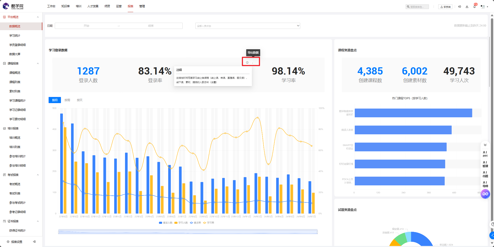Image resolution: width=494 pixels, height=247 pixels.
Task: Open 参与考试统计 in sidebar
Action: click(18, 203)
